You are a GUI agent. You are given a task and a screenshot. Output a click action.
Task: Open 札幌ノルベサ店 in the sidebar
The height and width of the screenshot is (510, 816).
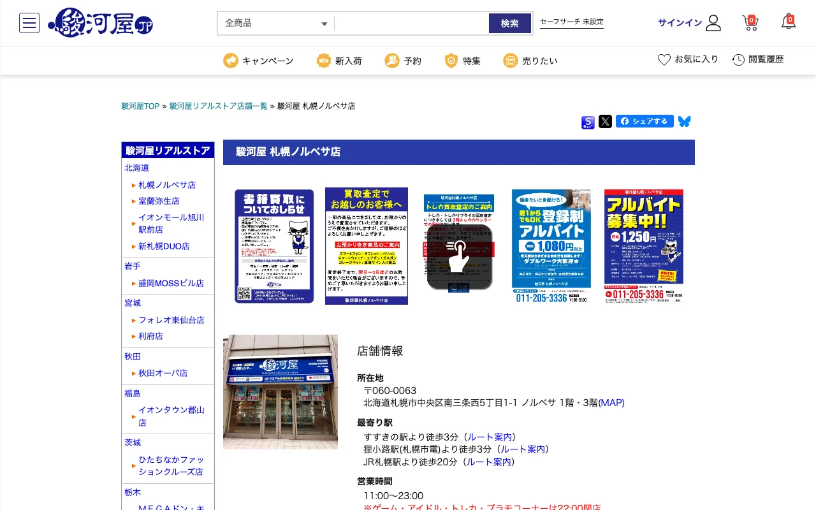coord(167,185)
